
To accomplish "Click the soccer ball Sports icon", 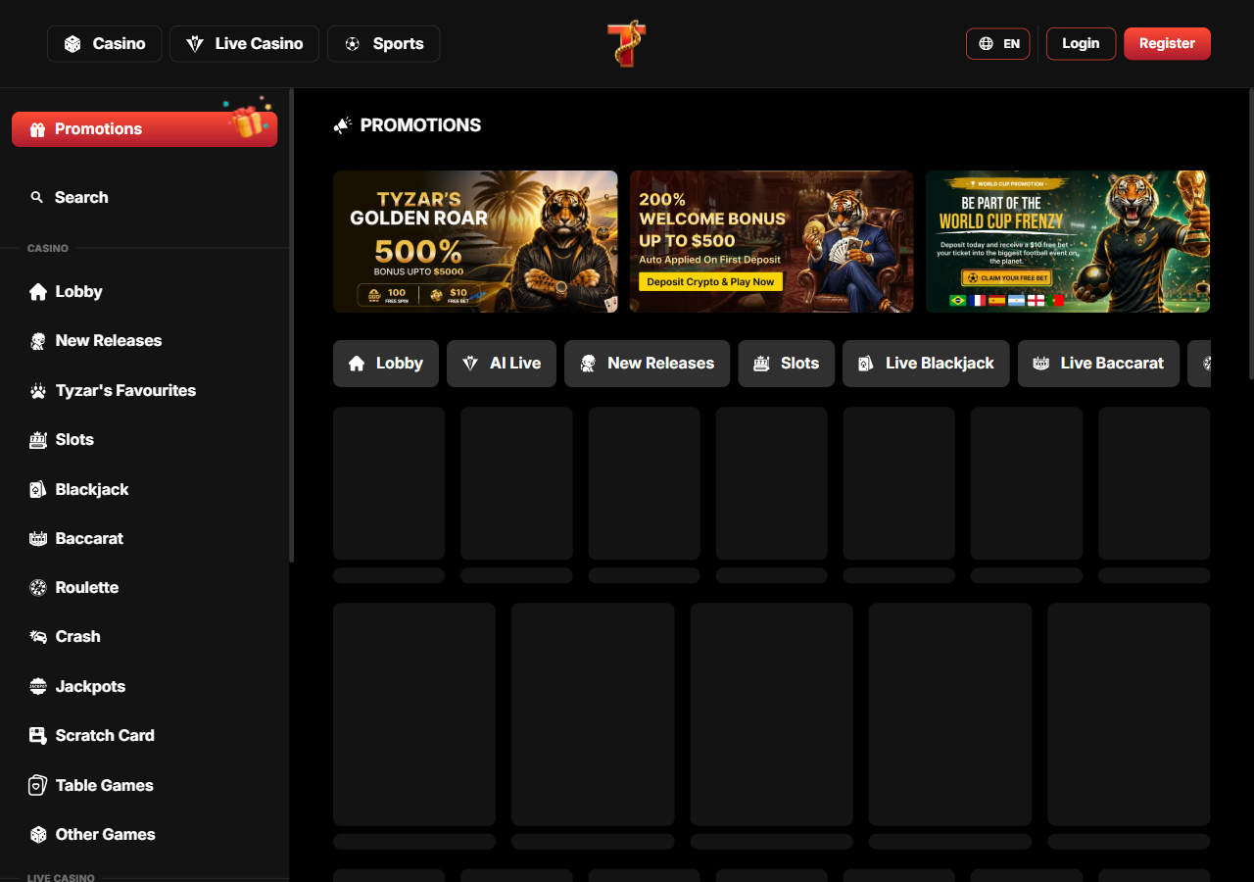I will pyautogui.click(x=353, y=44).
